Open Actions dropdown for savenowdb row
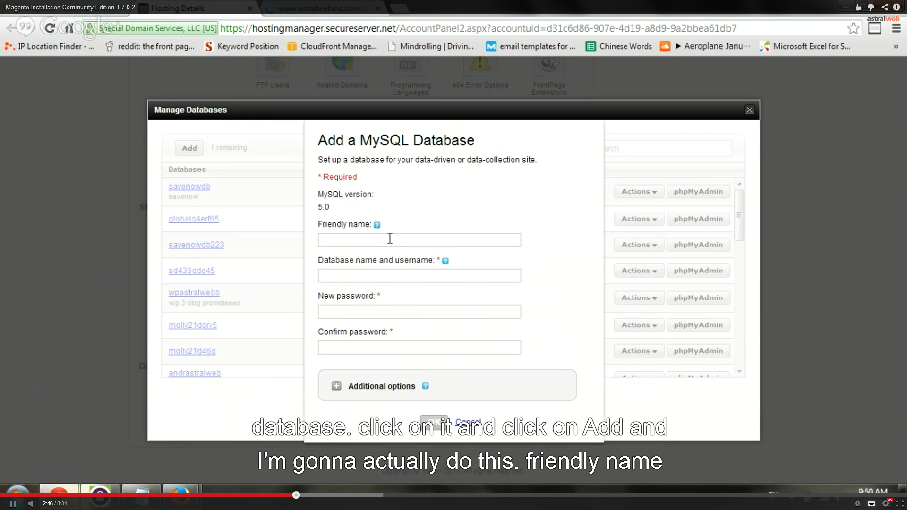 click(639, 192)
